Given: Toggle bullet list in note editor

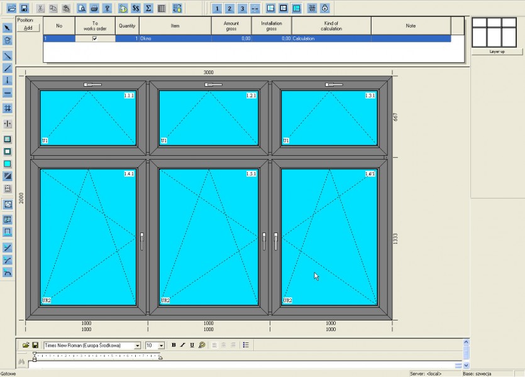Looking at the screenshot, I should (246, 345).
